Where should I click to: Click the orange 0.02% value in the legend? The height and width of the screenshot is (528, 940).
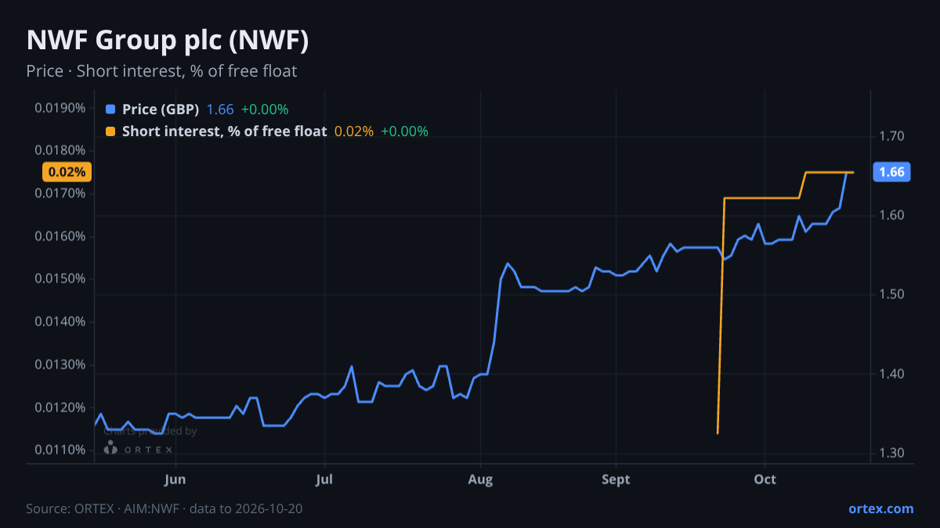(354, 131)
